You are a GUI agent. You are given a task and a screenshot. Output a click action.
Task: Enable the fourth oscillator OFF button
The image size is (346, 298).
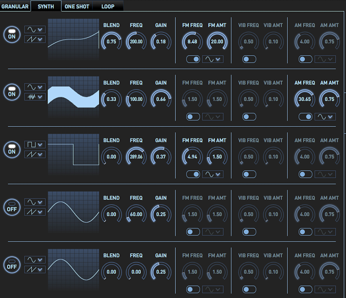(x=12, y=207)
